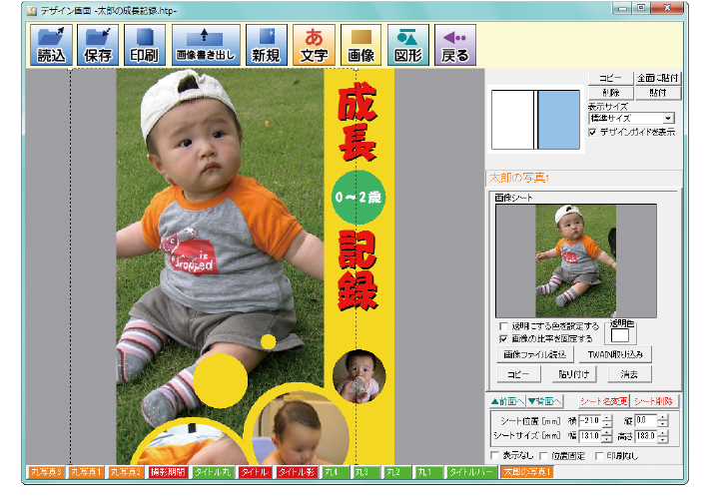This screenshot has width=708, height=500.
Task: Click TWAIN取り込み button
Action: pyautogui.click(x=615, y=354)
